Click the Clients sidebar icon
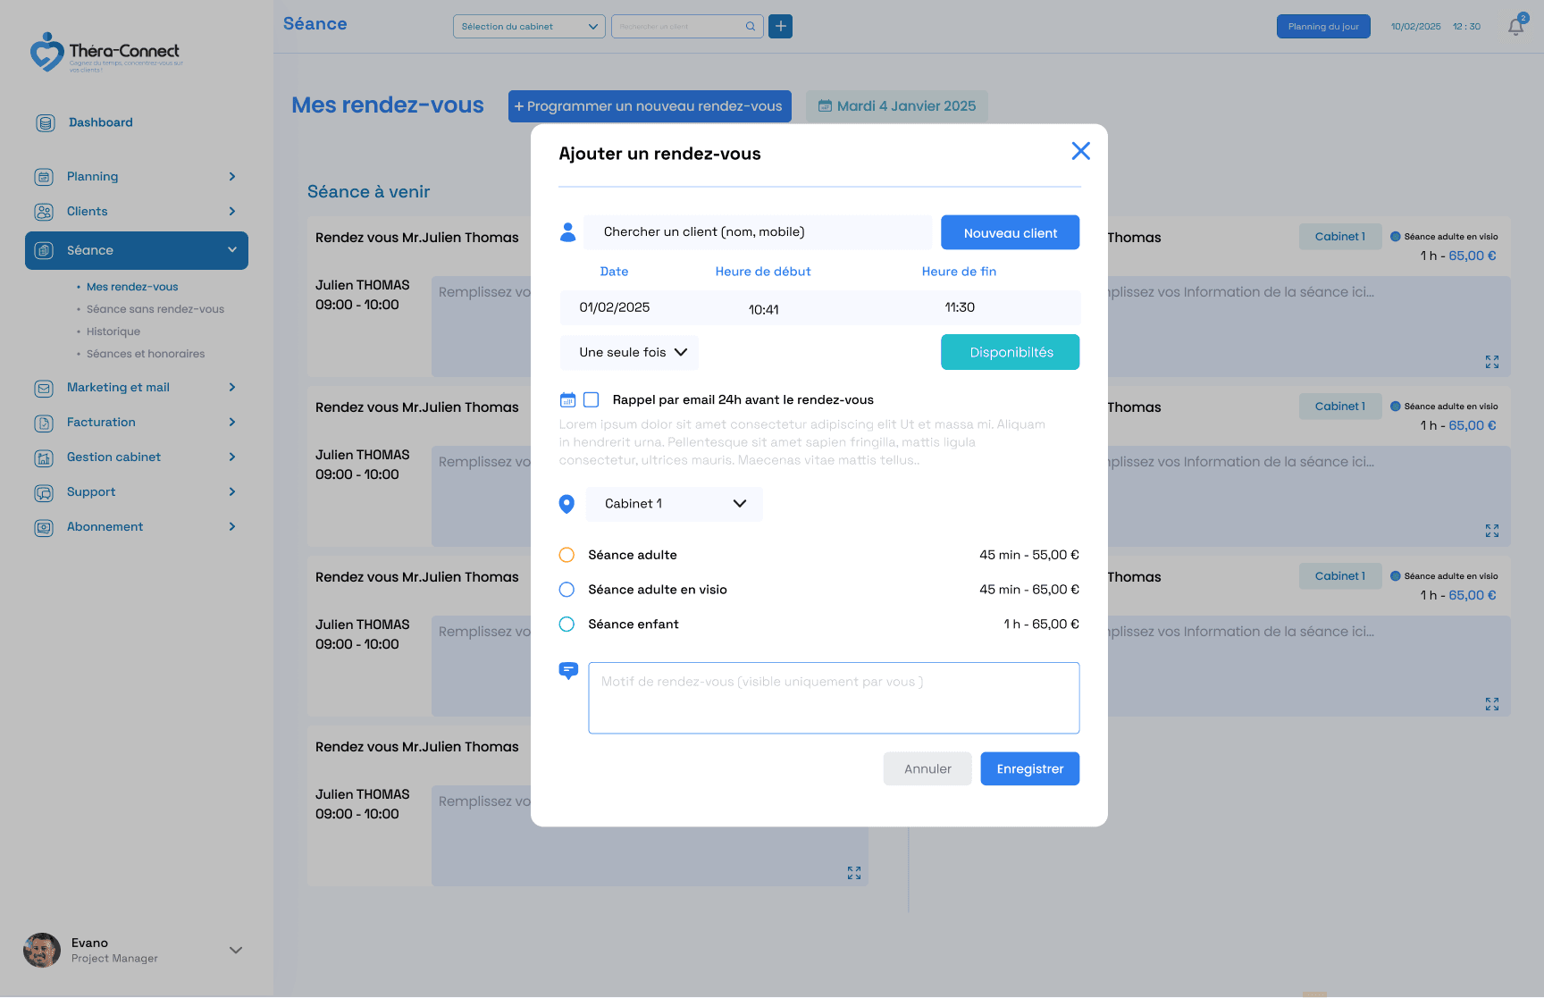The height and width of the screenshot is (998, 1544). coord(45,211)
